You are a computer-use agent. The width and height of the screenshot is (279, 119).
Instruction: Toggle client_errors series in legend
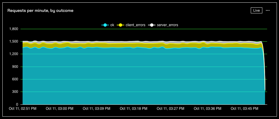click(131, 25)
